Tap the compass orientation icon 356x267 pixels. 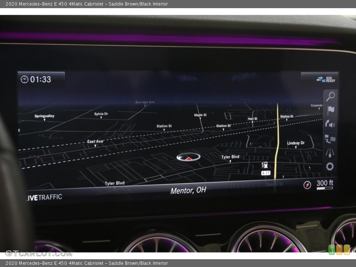tap(307, 185)
